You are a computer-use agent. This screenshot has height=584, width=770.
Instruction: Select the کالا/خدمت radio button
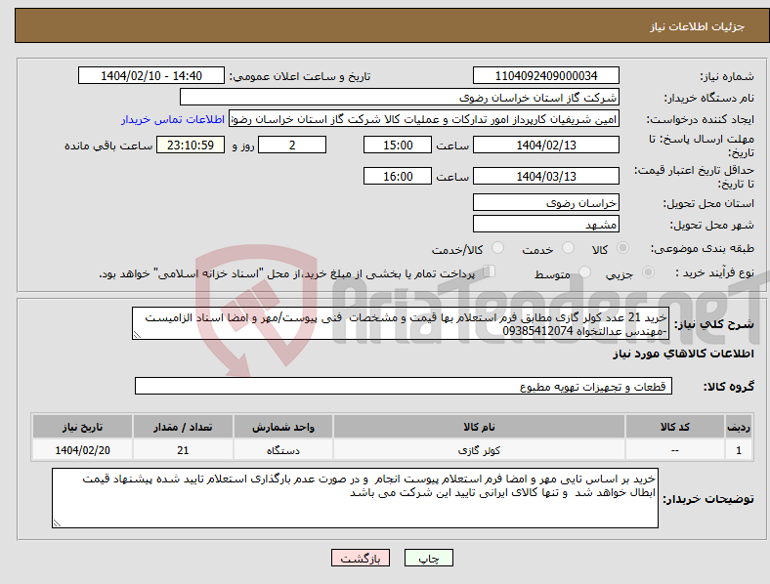point(497,248)
